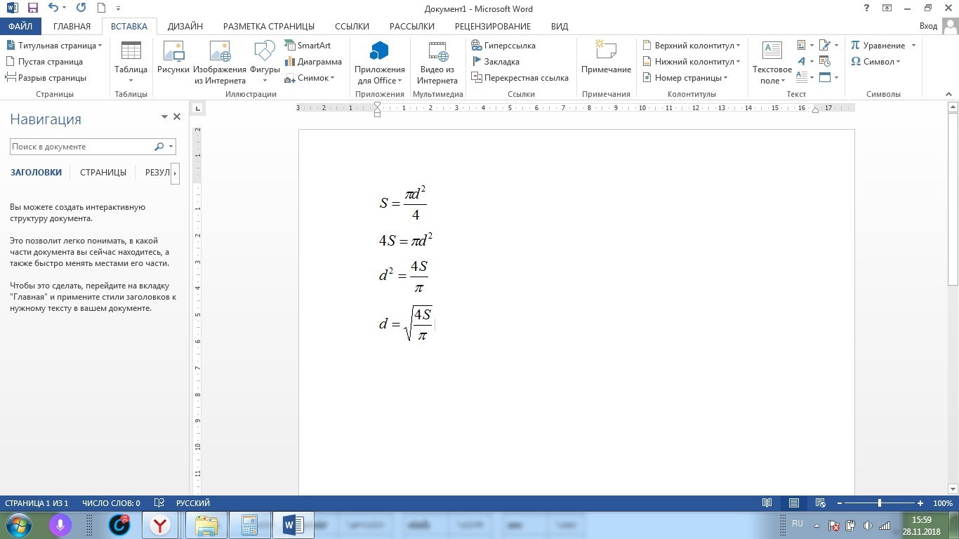Insert a SmartArt graphic
Image resolution: width=959 pixels, height=539 pixels.
[x=307, y=46]
